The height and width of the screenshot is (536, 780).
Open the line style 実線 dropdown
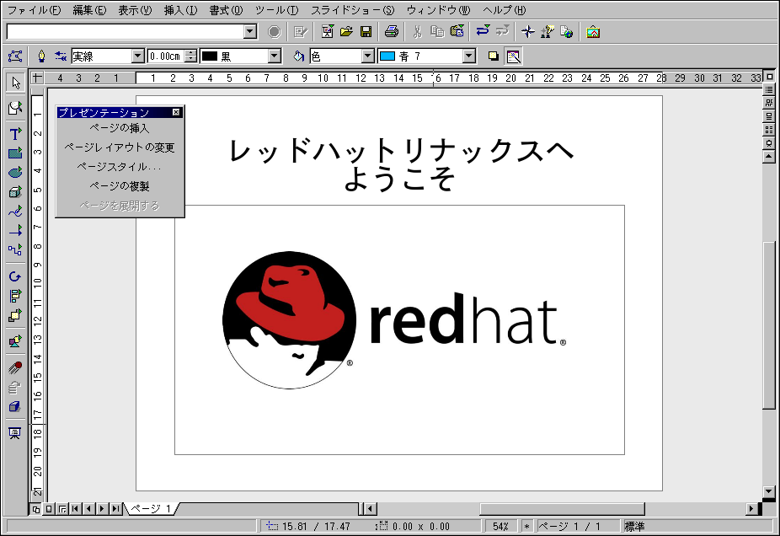click(138, 56)
